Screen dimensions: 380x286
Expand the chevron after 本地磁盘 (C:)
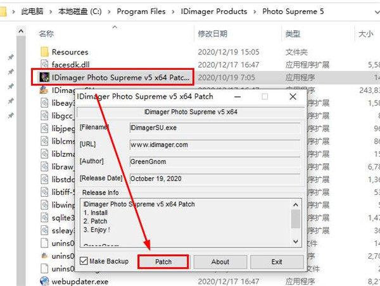(x=110, y=11)
